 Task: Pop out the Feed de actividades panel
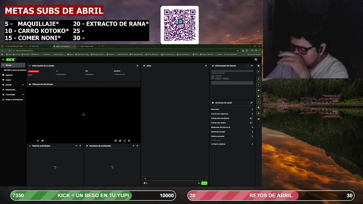pos(80,146)
